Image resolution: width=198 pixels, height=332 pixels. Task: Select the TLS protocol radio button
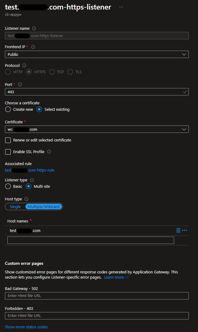70,72
